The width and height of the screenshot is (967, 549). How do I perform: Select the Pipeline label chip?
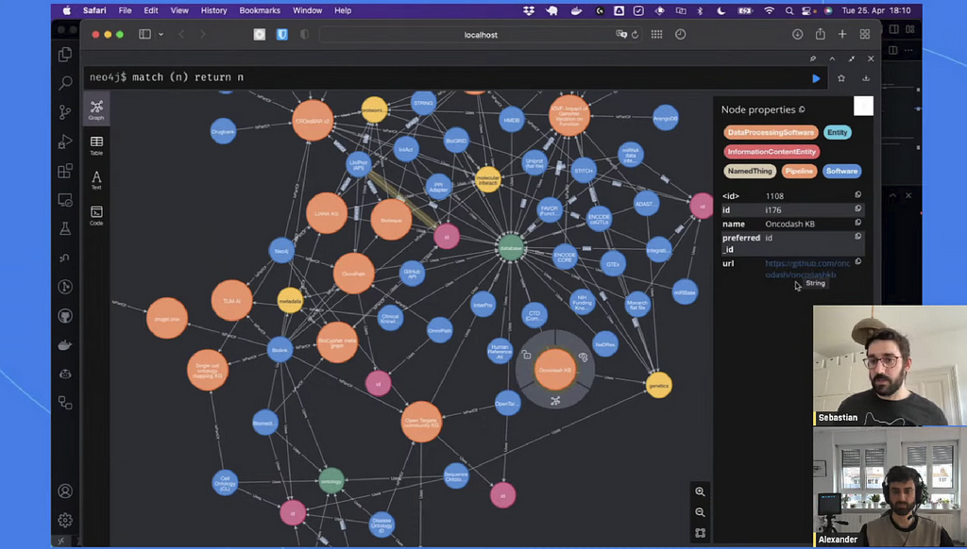click(x=799, y=172)
